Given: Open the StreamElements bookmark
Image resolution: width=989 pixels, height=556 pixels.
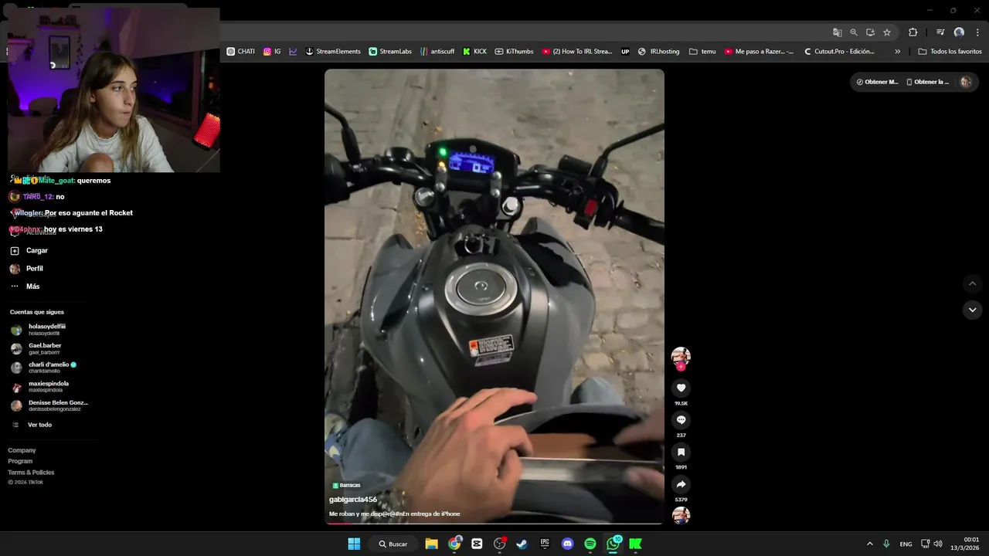Looking at the screenshot, I should coord(333,52).
